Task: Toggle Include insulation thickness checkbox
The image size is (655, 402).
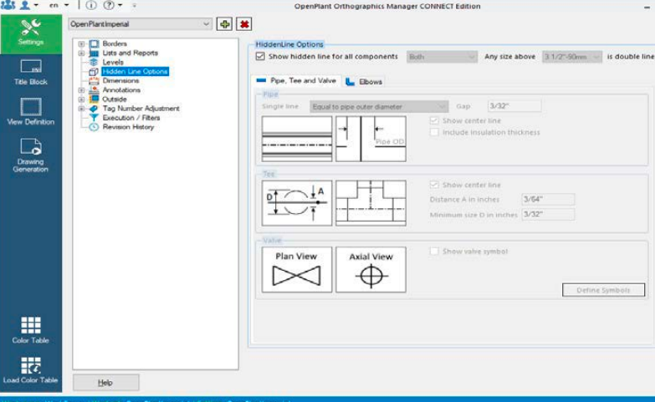Action: (434, 132)
